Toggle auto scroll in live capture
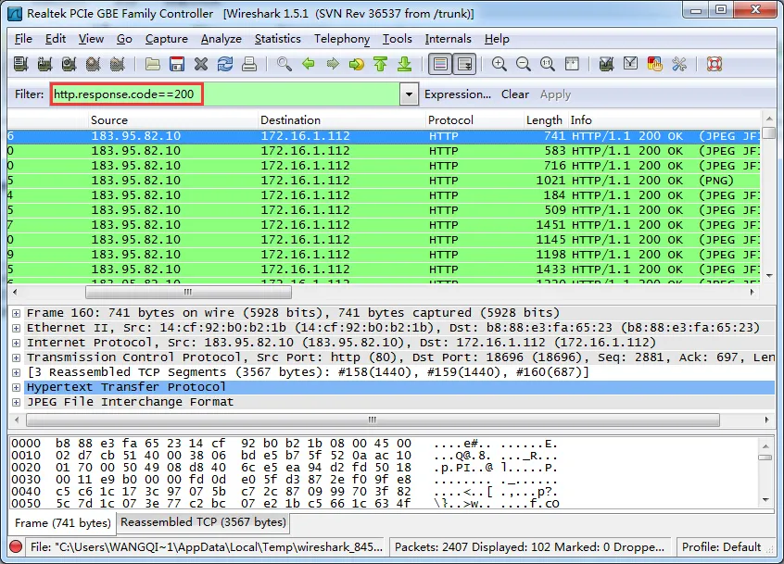 coord(464,64)
